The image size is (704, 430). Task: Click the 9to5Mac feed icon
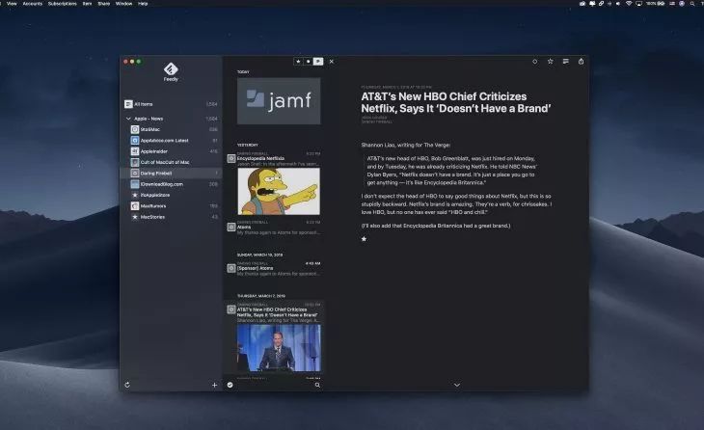point(135,129)
